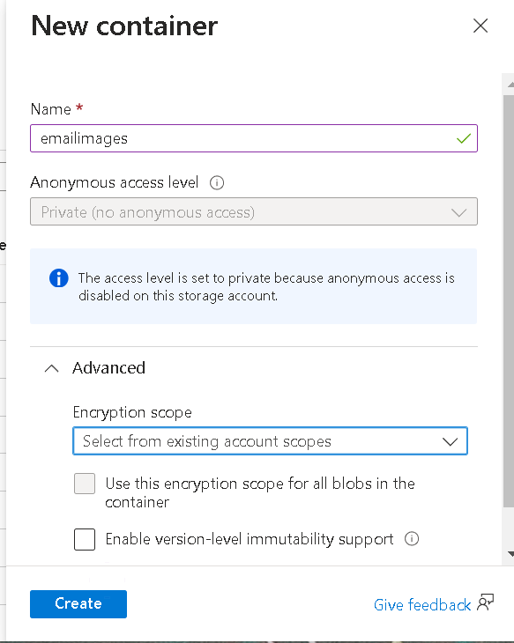Click the info icon beside Anonymous access level
This screenshot has width=514, height=643.
(217, 182)
